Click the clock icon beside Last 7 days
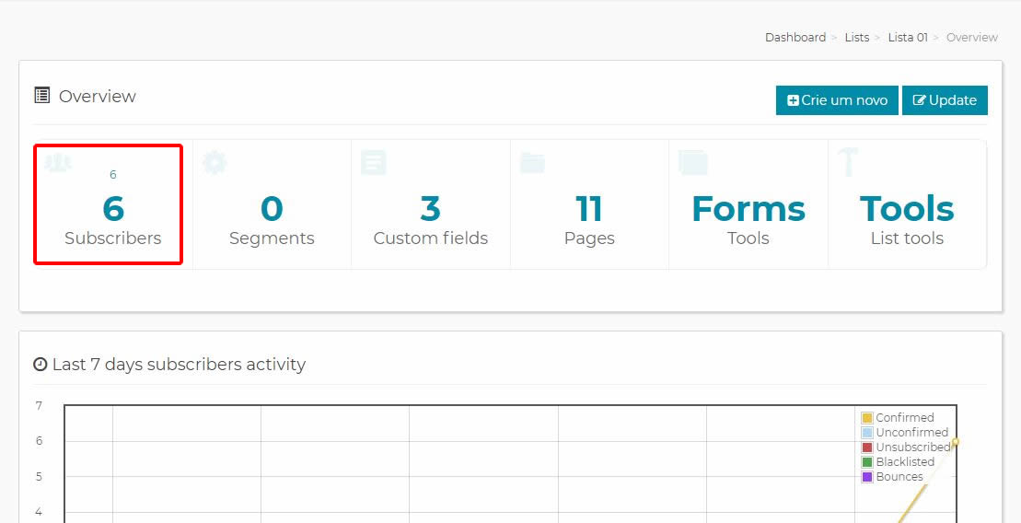The height and width of the screenshot is (523, 1021). [41, 364]
